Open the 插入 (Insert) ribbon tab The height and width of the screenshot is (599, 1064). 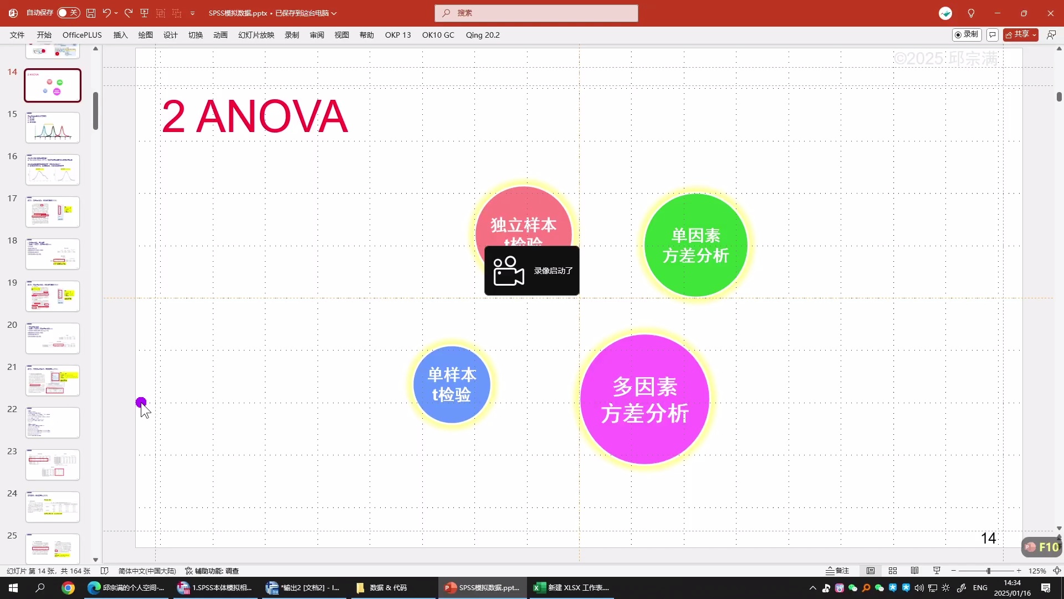coord(120,35)
